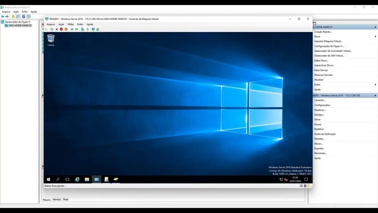This screenshot has width=378, height=213.
Task: Click the Up folder icon in Hyper-V Manager
Action: point(13,16)
